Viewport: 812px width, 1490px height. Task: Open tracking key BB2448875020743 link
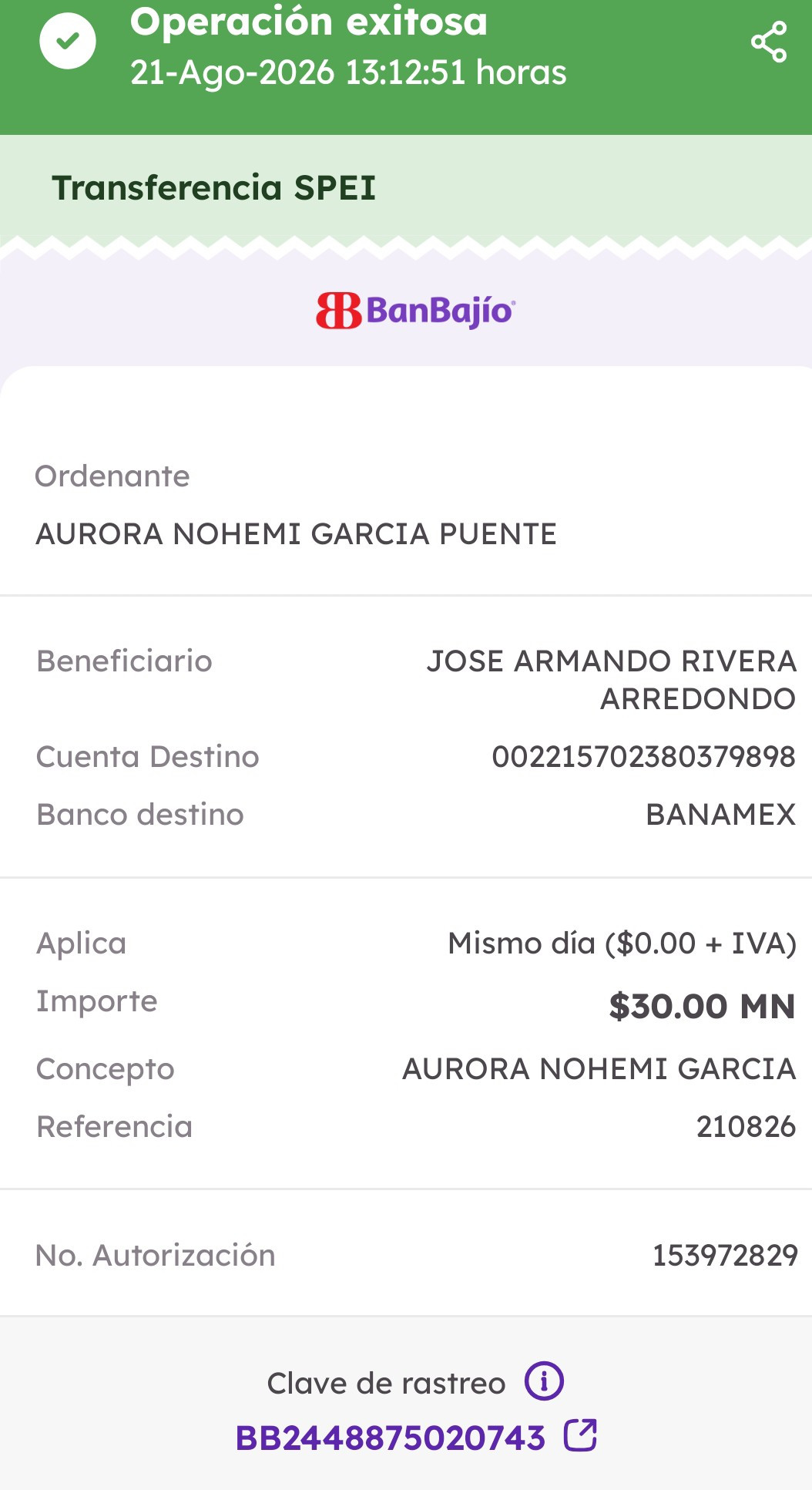pos(391,1438)
